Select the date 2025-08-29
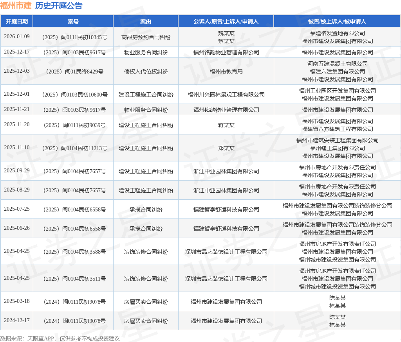This screenshot has height=342, width=401. click(x=17, y=190)
